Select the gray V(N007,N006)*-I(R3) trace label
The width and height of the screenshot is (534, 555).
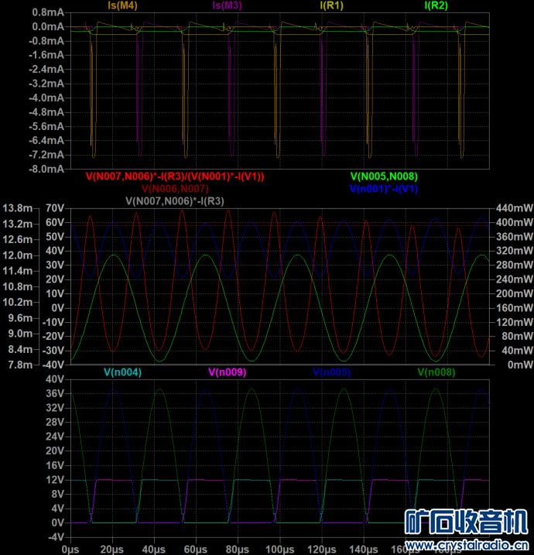click(175, 201)
